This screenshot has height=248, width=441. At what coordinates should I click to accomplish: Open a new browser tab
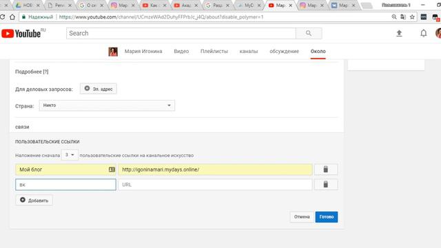pos(367,6)
